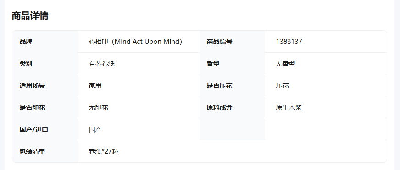
Task: Click the 压花 value cell
Action: coord(326,85)
